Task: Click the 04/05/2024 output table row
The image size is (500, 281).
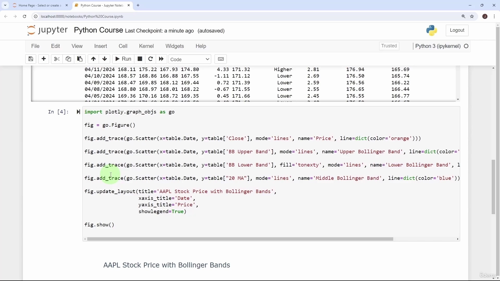Action: point(247,96)
